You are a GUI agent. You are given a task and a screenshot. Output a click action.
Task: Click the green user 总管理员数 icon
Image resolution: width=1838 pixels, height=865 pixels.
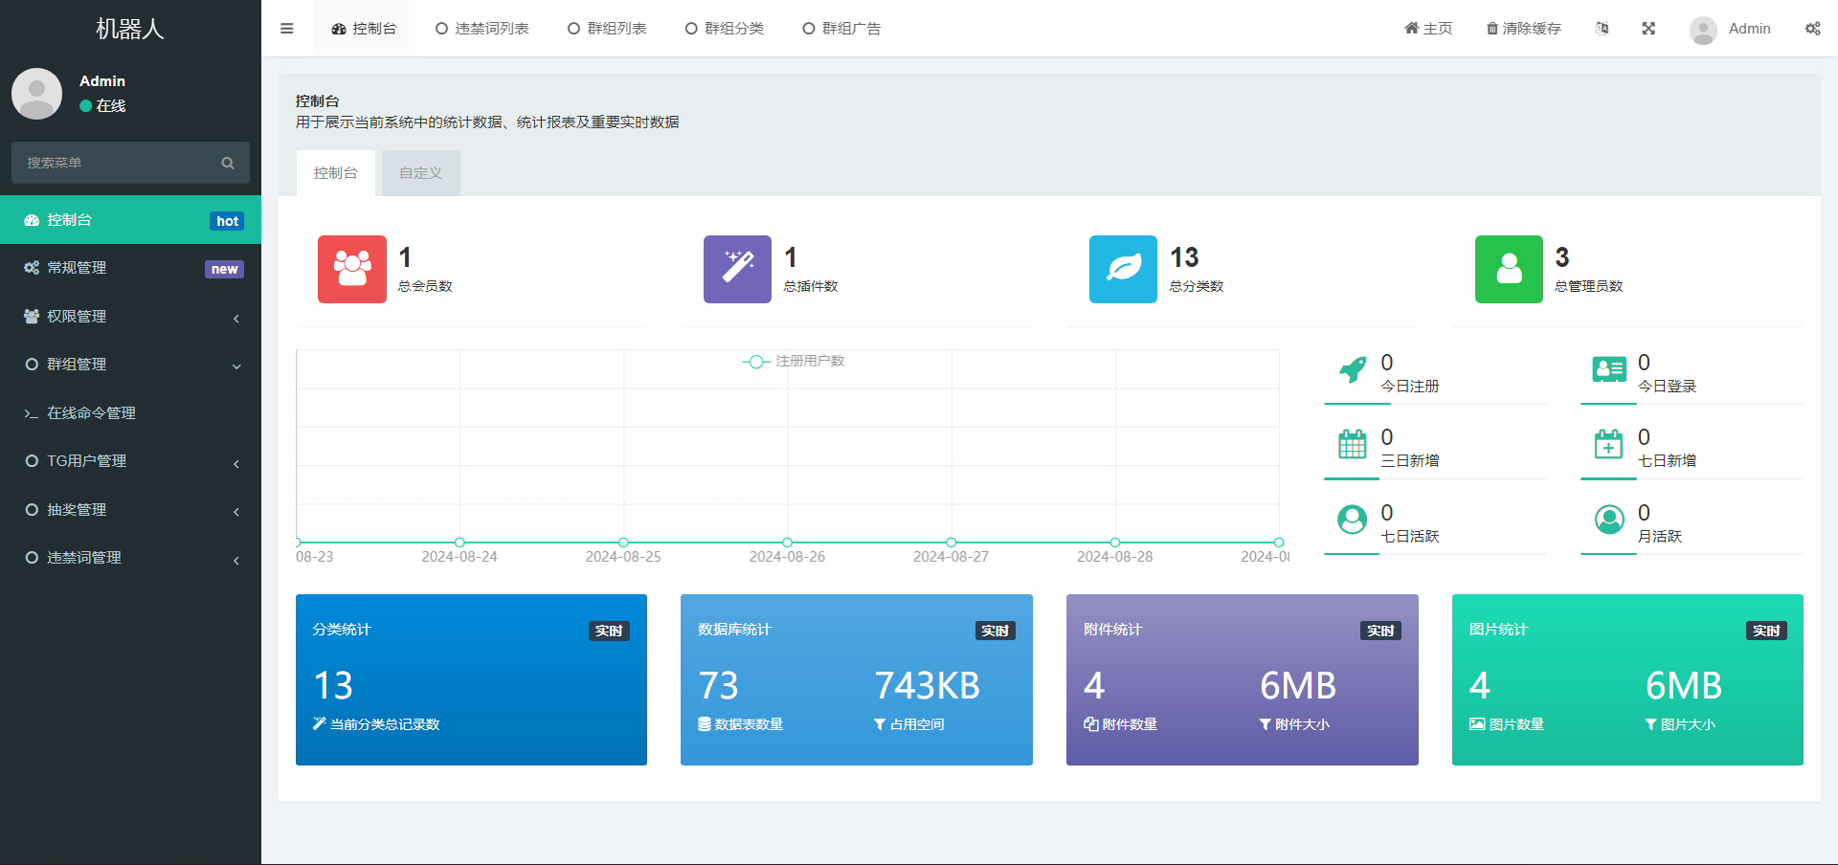(1509, 269)
